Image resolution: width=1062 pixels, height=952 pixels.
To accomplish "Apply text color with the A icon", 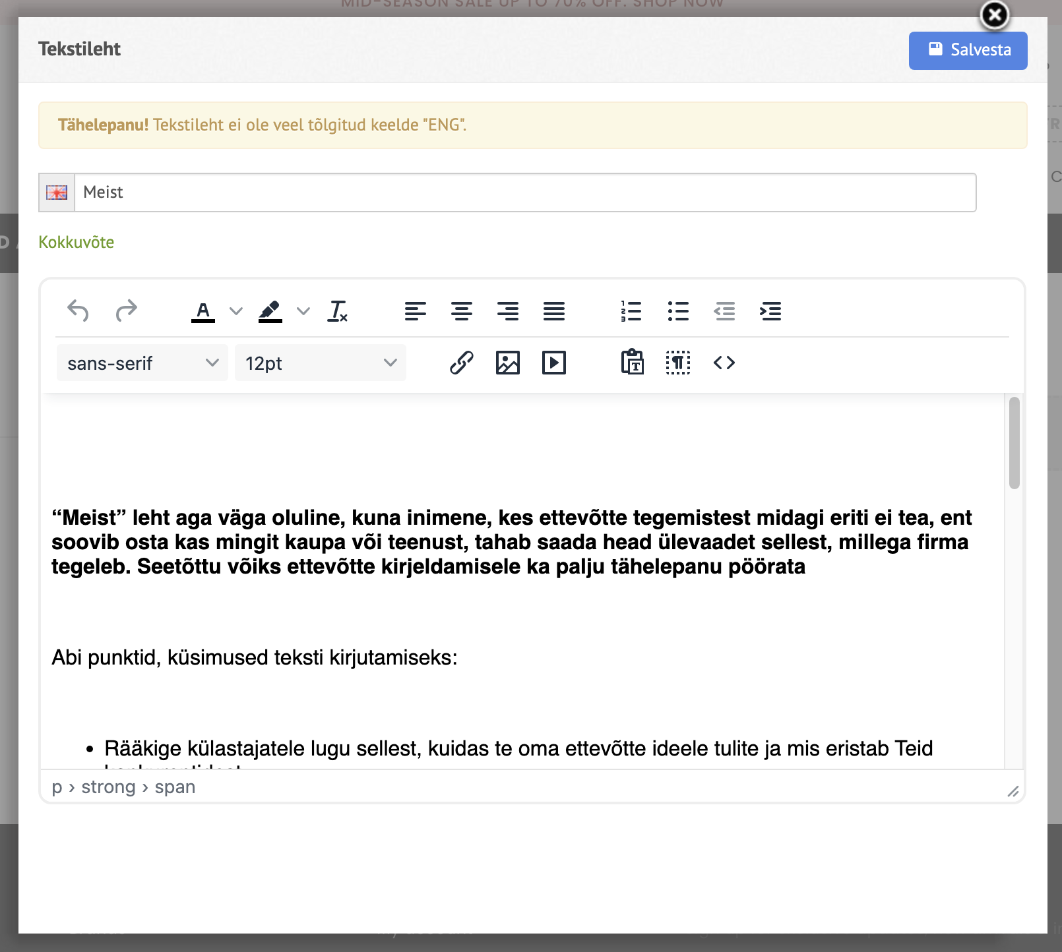I will [203, 311].
